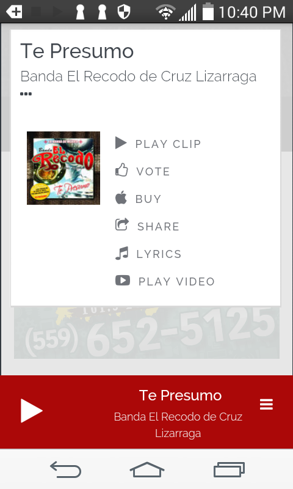Open recent apps navigation button

[229, 469]
